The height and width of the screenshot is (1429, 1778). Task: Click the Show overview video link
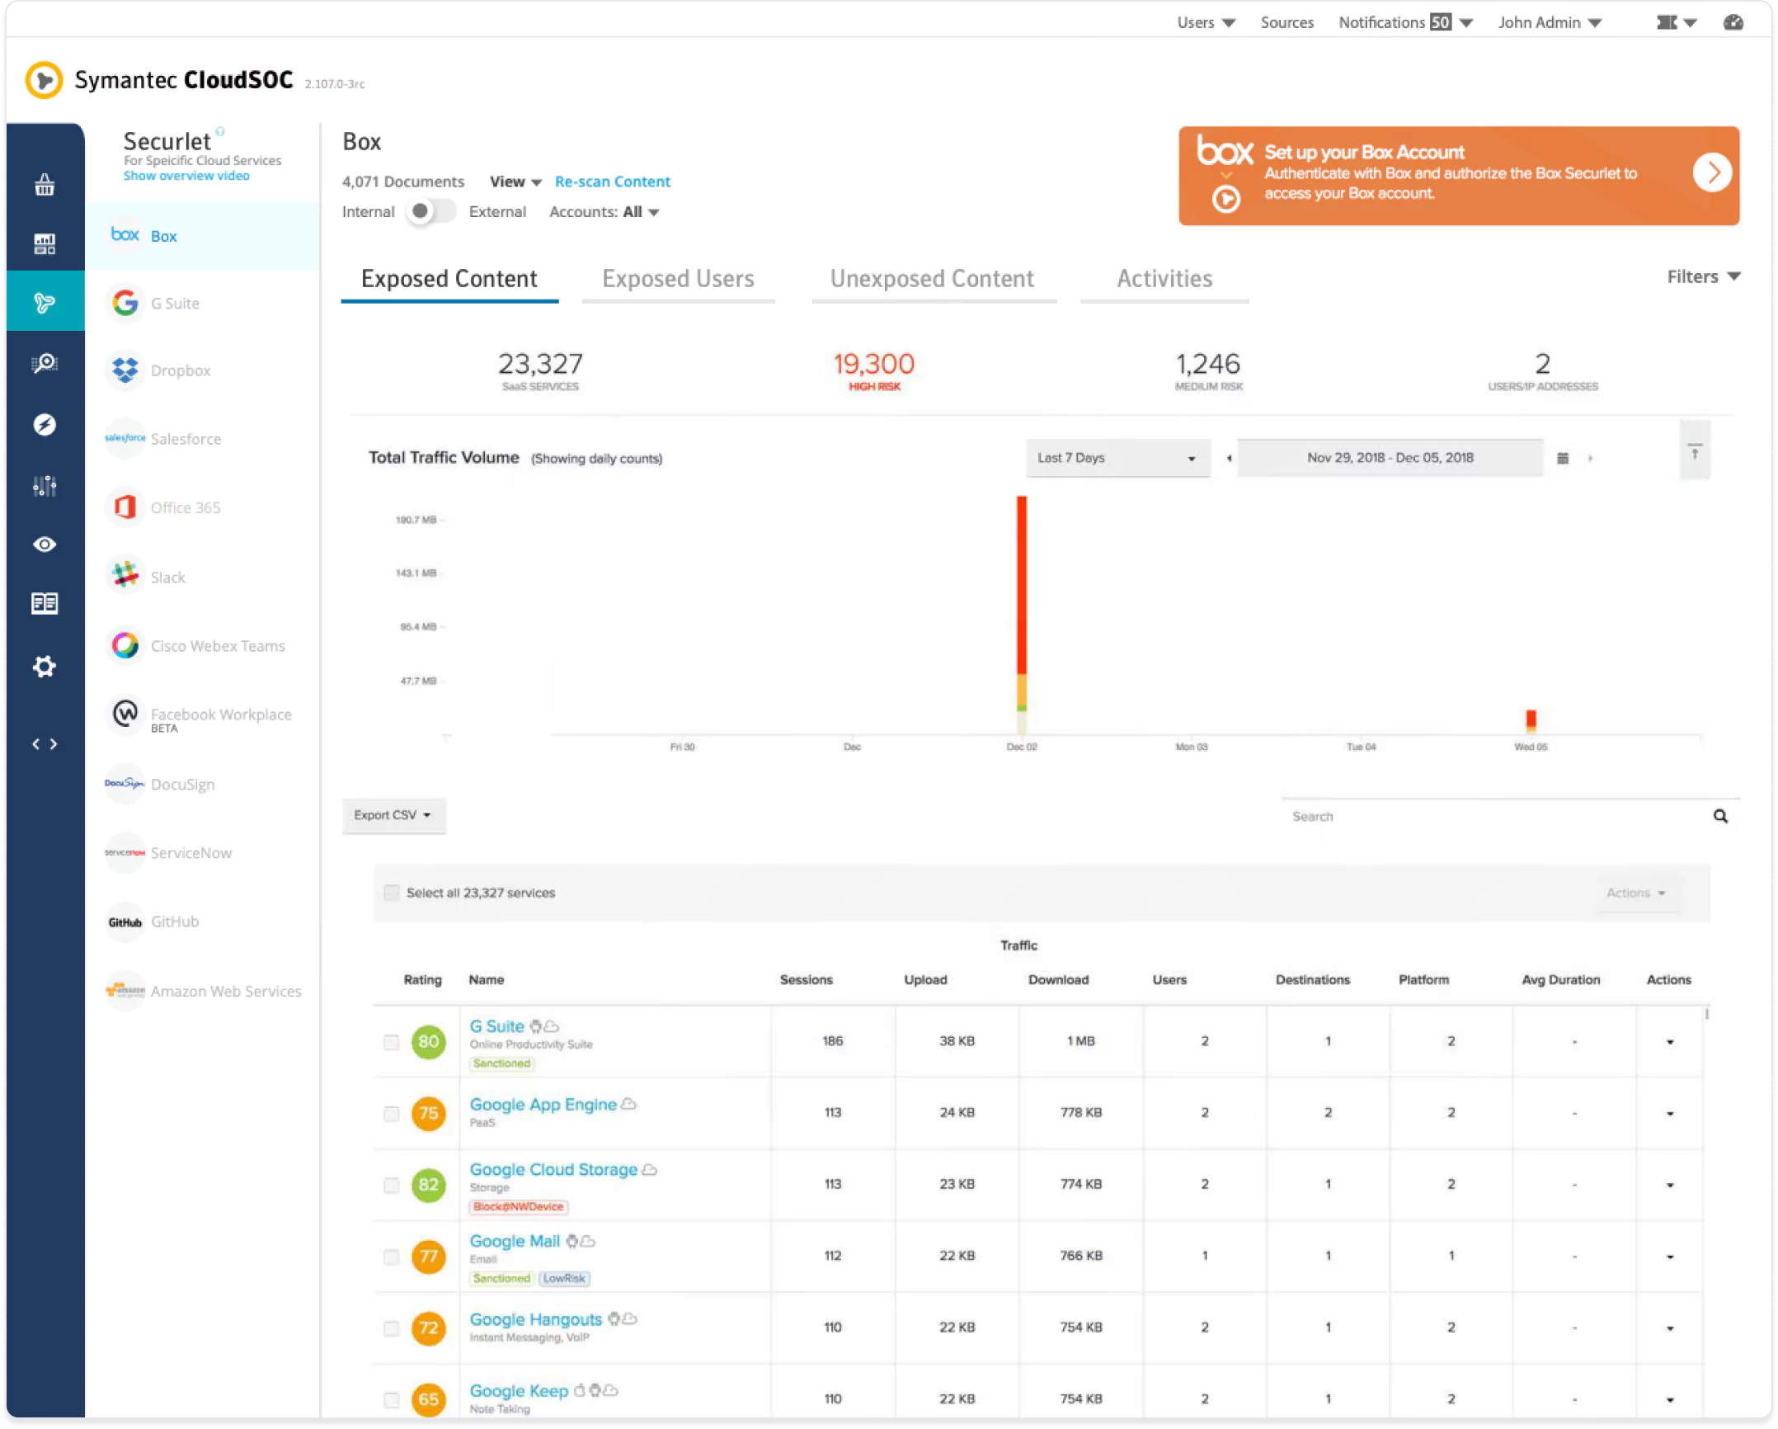tap(186, 176)
